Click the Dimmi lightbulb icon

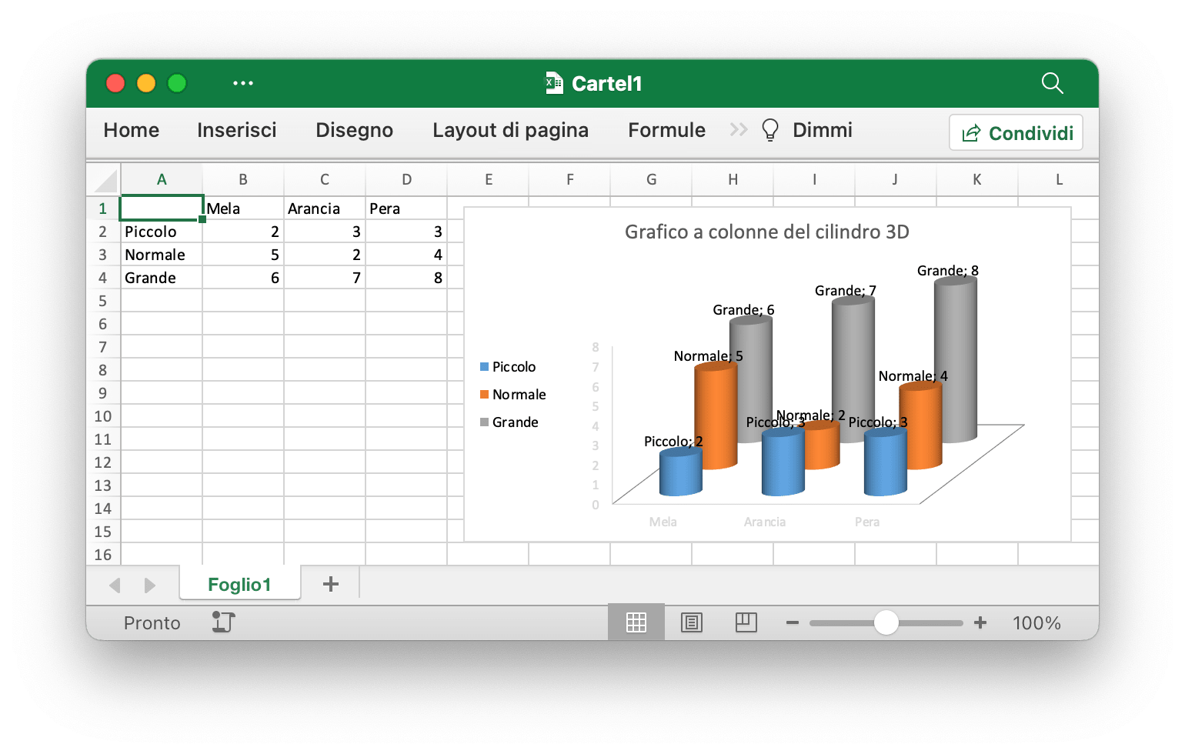click(769, 130)
